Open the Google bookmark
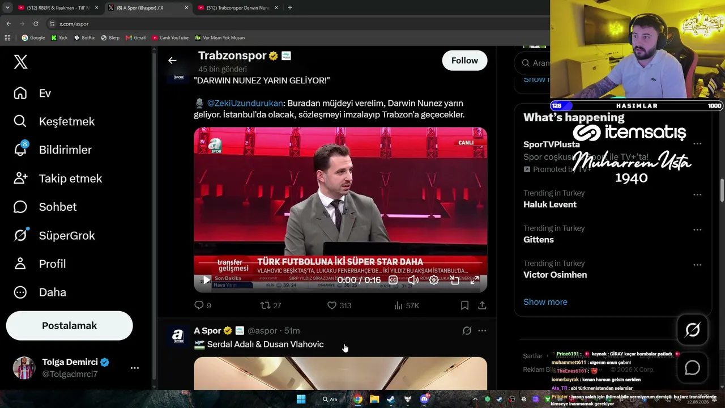The width and height of the screenshot is (725, 408). 33,38
